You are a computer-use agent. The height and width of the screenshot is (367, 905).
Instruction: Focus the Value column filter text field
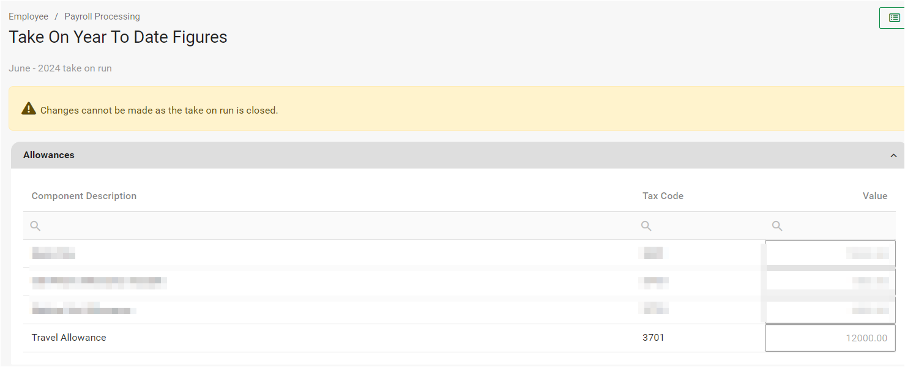[x=835, y=226]
